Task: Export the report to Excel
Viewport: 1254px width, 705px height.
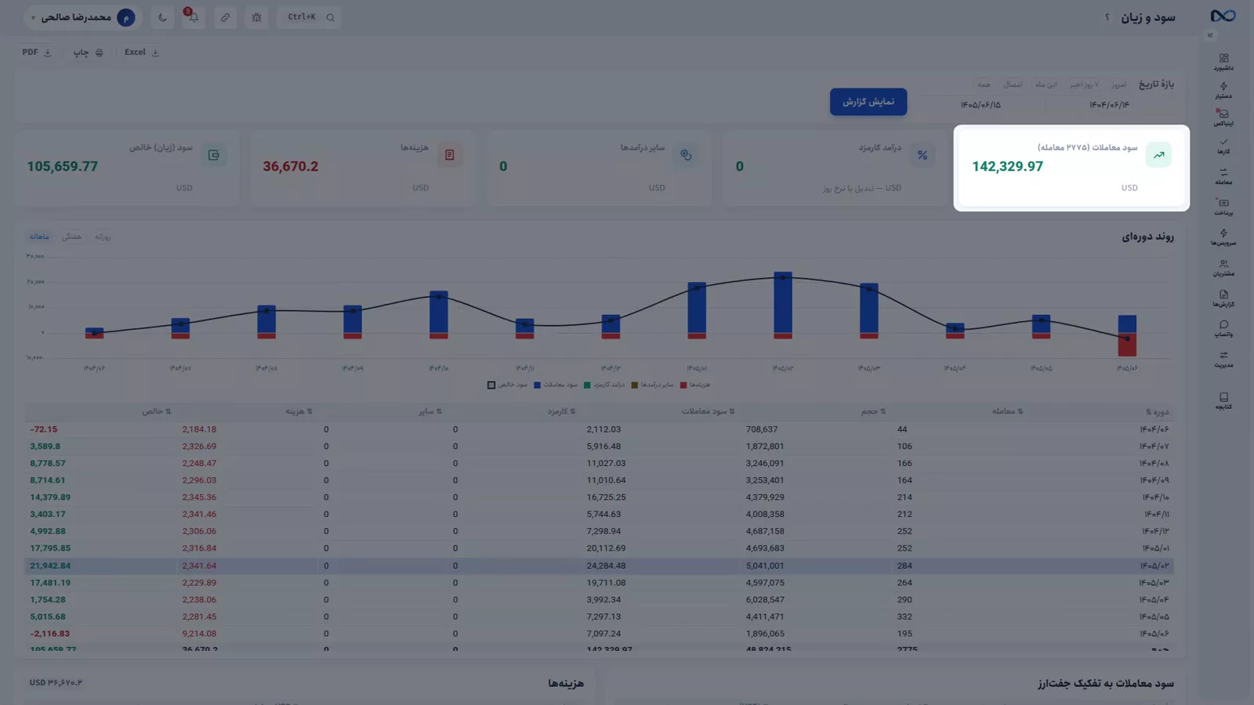Action: (x=141, y=52)
